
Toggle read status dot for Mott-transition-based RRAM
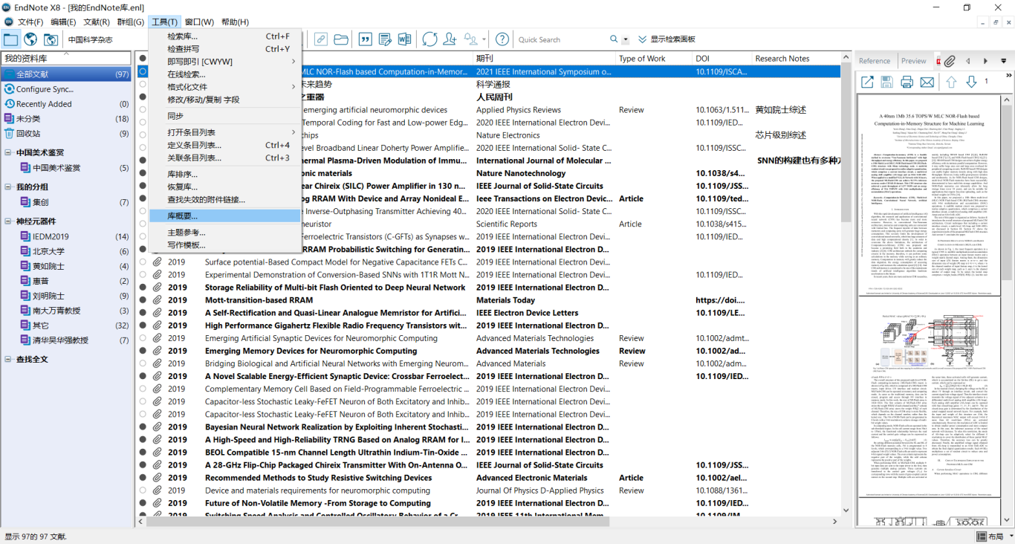click(x=143, y=300)
